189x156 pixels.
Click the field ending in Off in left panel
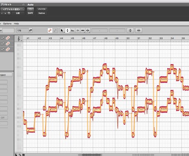[x=4, y=117]
